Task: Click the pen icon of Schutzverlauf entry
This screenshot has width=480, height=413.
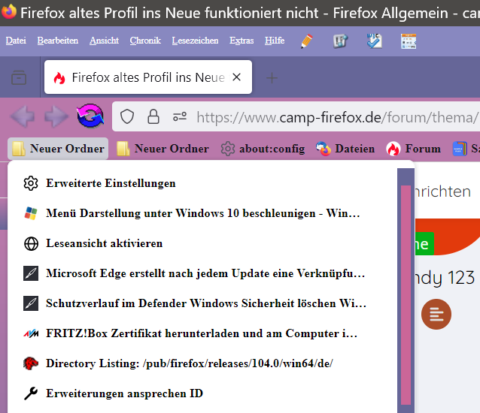Action: (31, 303)
